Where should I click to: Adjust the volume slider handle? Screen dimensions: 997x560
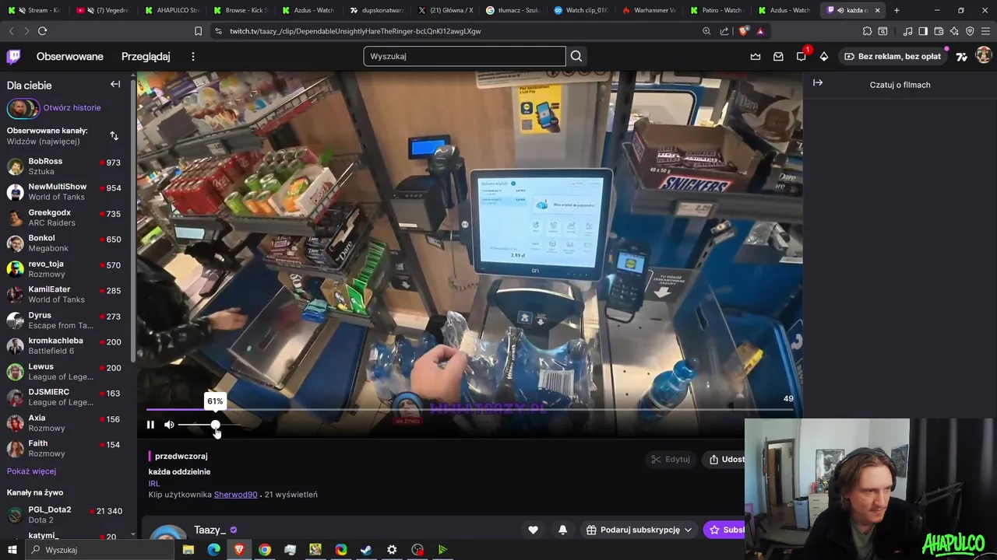[216, 425]
